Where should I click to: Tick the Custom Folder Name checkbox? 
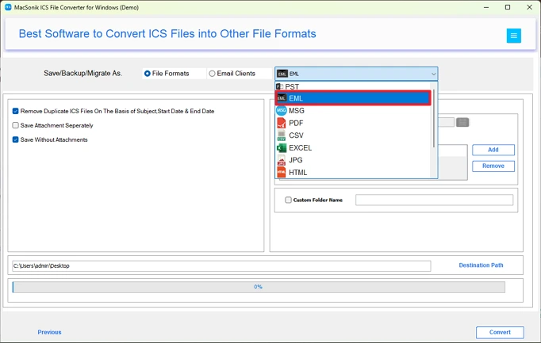(x=288, y=200)
